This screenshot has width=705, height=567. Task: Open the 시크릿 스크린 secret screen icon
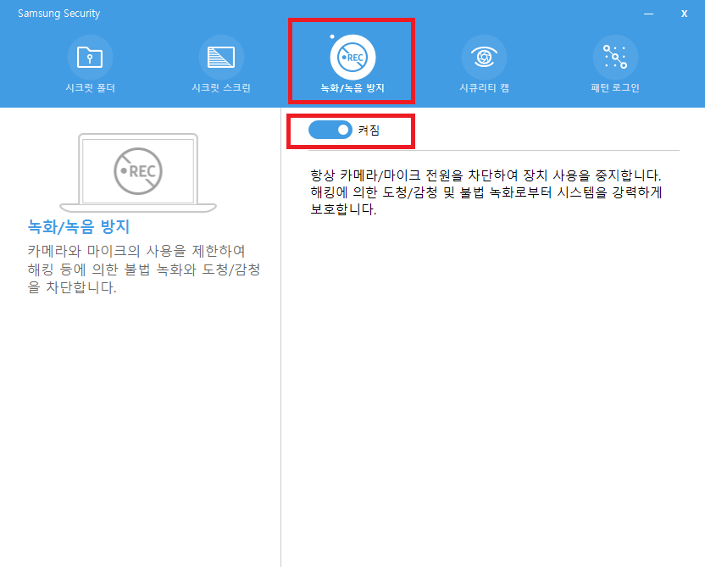[x=221, y=57]
